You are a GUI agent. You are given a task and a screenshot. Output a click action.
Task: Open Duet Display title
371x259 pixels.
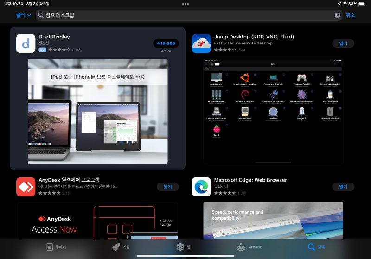[x=54, y=37]
